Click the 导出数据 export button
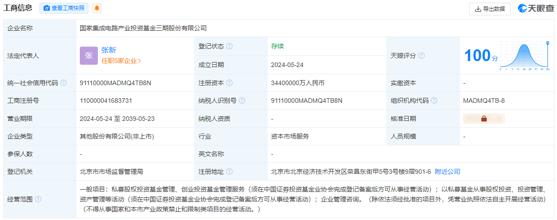Viewport: 557px width, 220px height. pyautogui.click(x=489, y=9)
